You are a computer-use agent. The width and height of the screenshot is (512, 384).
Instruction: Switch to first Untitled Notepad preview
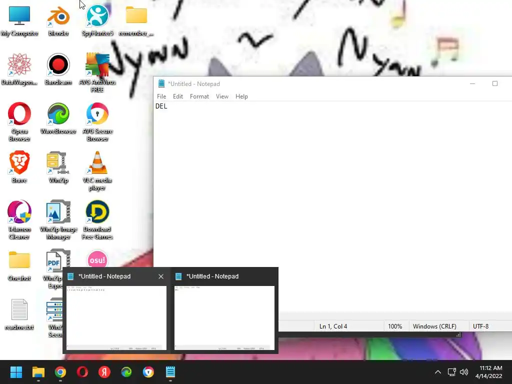click(x=116, y=317)
